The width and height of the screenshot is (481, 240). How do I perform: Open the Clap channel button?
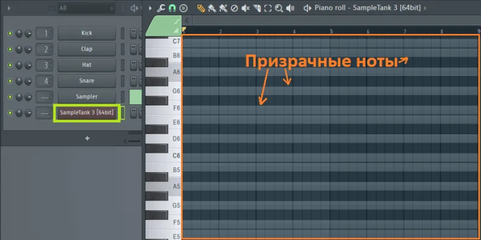point(87,49)
